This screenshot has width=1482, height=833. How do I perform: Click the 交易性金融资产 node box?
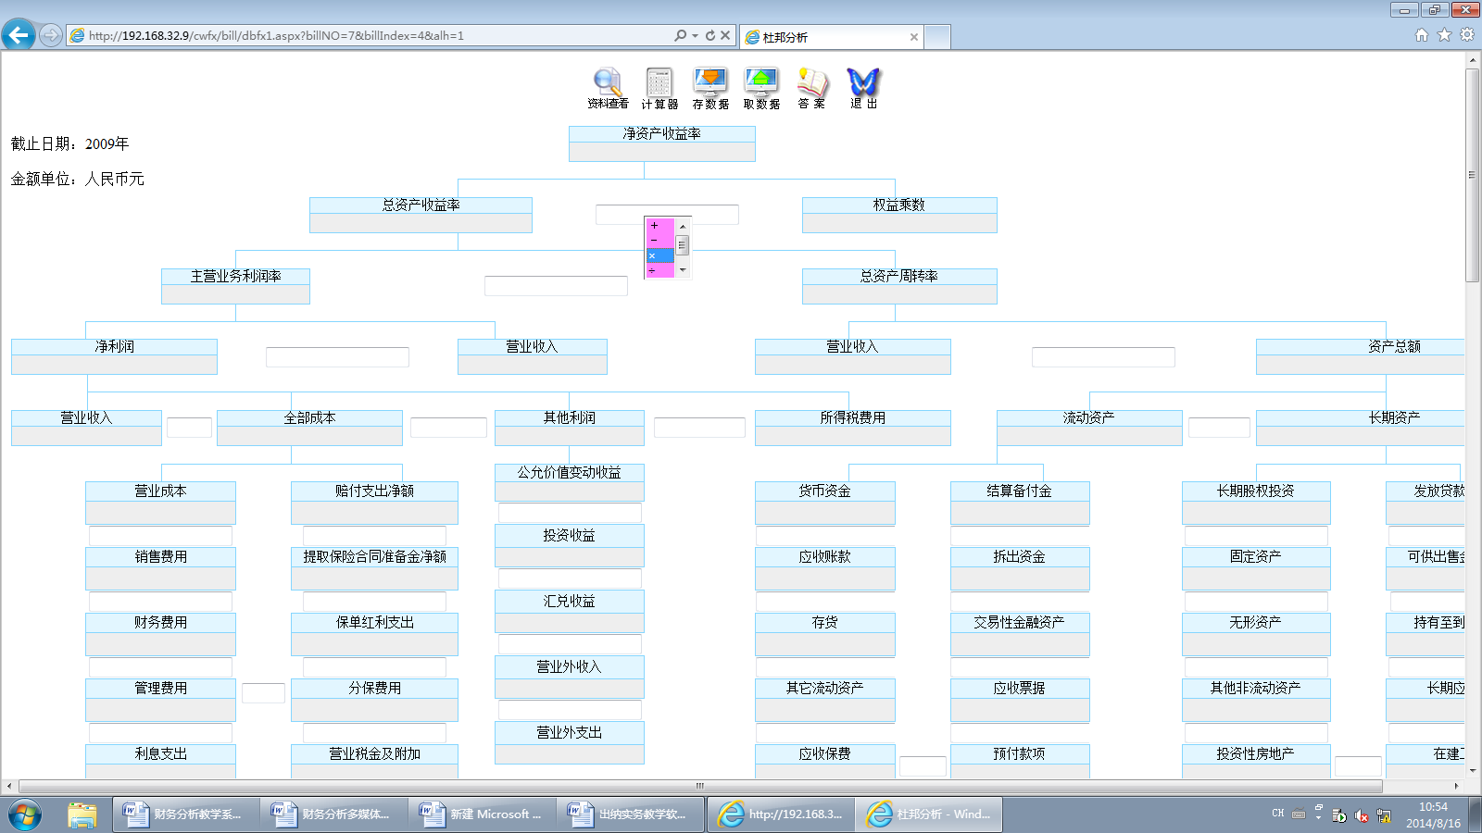[1020, 634]
